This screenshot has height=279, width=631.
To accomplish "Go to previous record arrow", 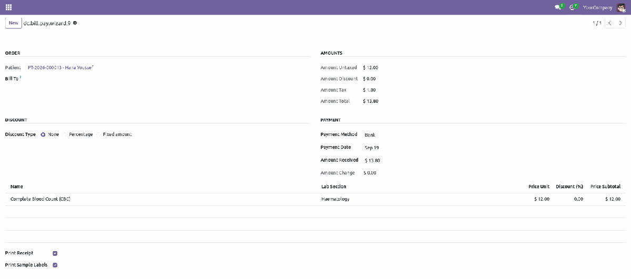I will pyautogui.click(x=610, y=23).
